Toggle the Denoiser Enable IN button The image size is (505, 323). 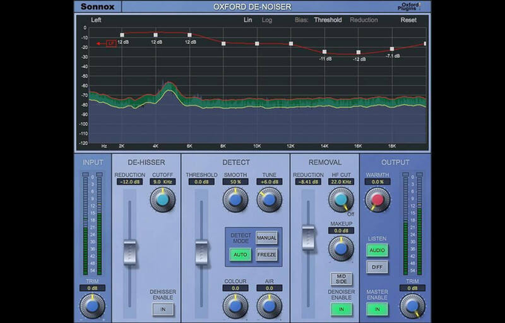point(341,309)
